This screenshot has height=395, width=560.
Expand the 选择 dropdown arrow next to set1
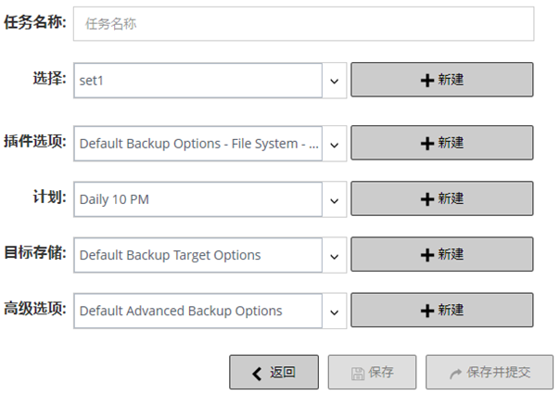pos(335,80)
